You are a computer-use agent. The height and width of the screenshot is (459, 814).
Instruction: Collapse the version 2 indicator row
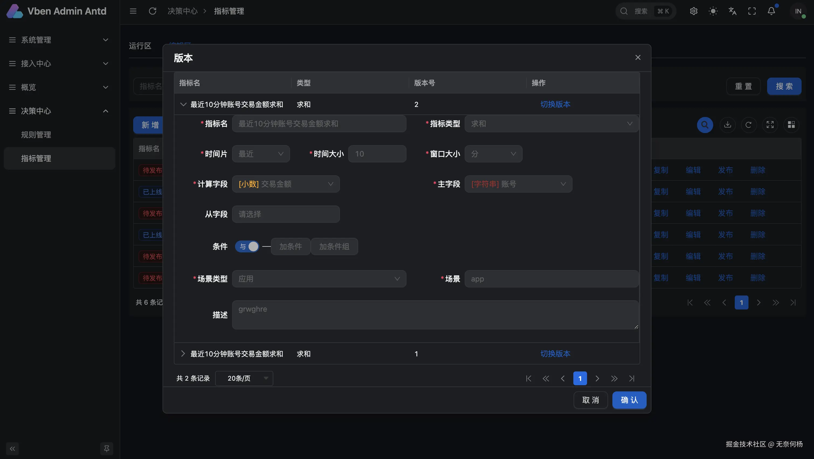coord(183,104)
